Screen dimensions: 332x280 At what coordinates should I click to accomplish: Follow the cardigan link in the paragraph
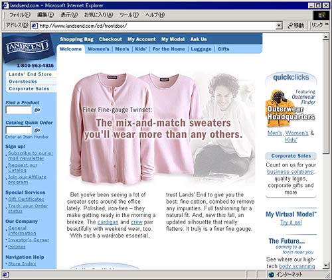pos(108,222)
